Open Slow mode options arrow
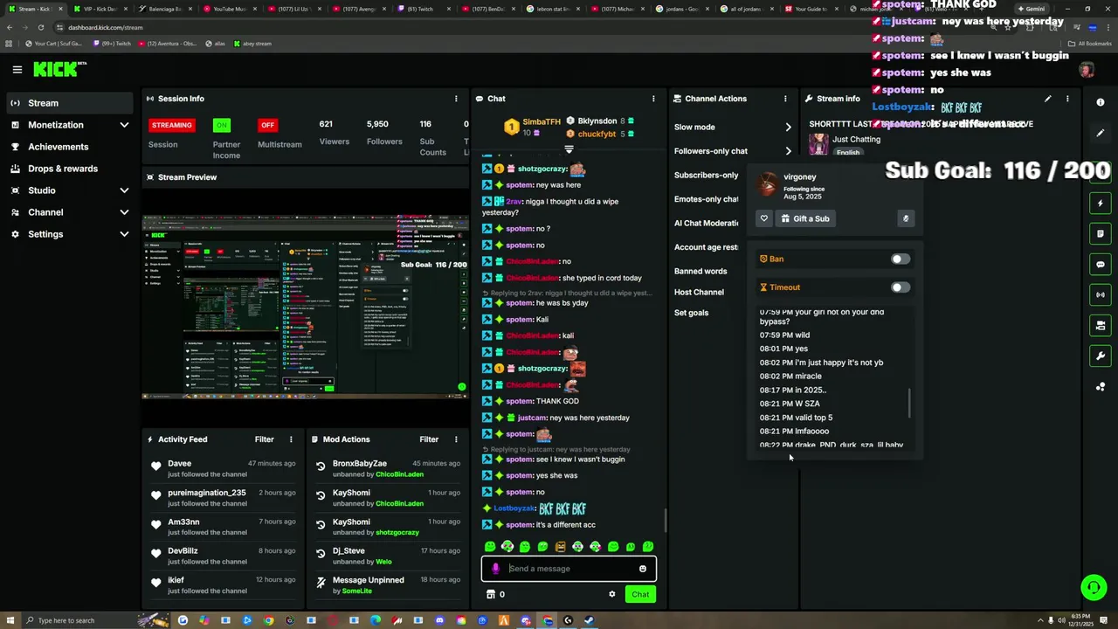The image size is (1118, 629). tap(788, 128)
